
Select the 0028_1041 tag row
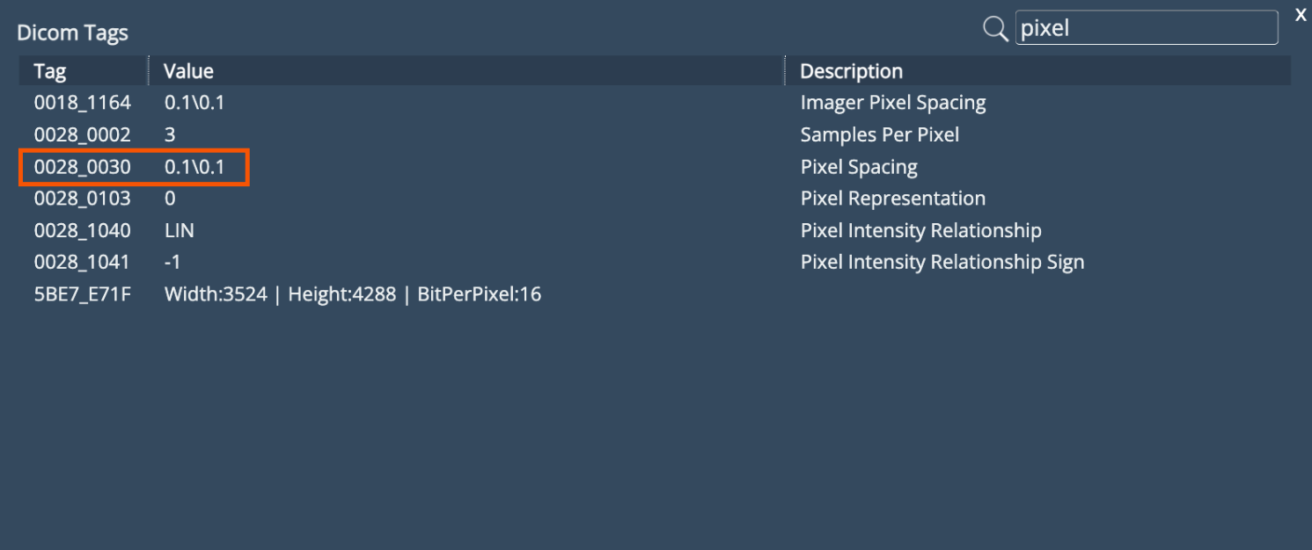click(x=82, y=263)
